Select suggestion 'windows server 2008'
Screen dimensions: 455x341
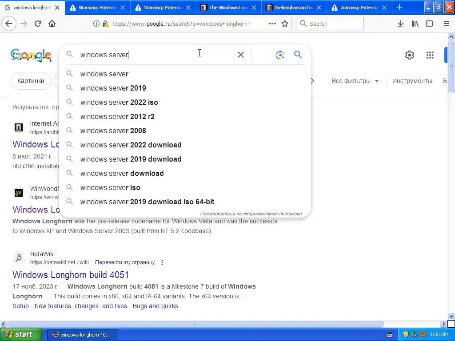pyautogui.click(x=185, y=131)
